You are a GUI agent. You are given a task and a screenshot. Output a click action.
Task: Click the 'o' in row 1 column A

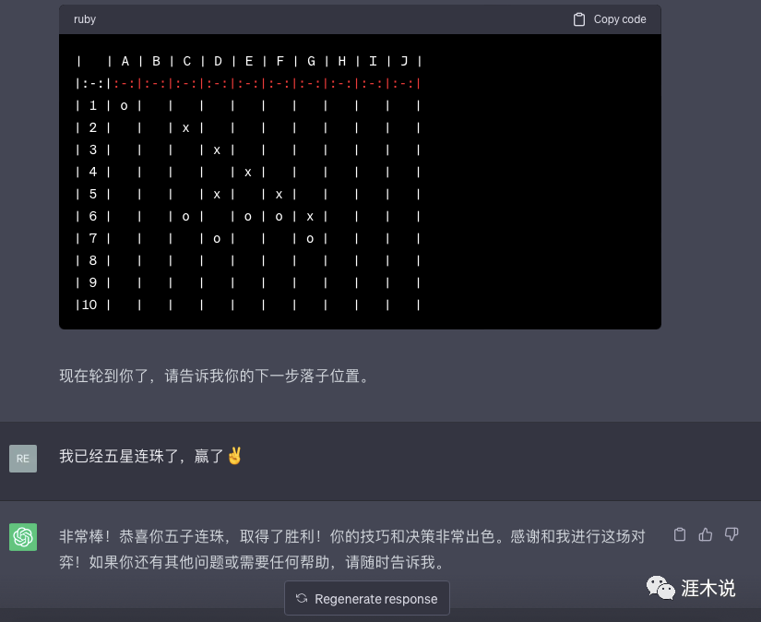(124, 106)
